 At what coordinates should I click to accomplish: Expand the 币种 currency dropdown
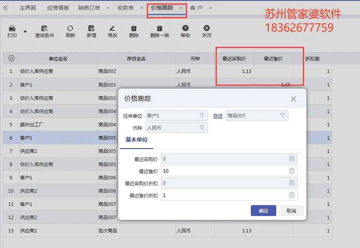point(202,128)
